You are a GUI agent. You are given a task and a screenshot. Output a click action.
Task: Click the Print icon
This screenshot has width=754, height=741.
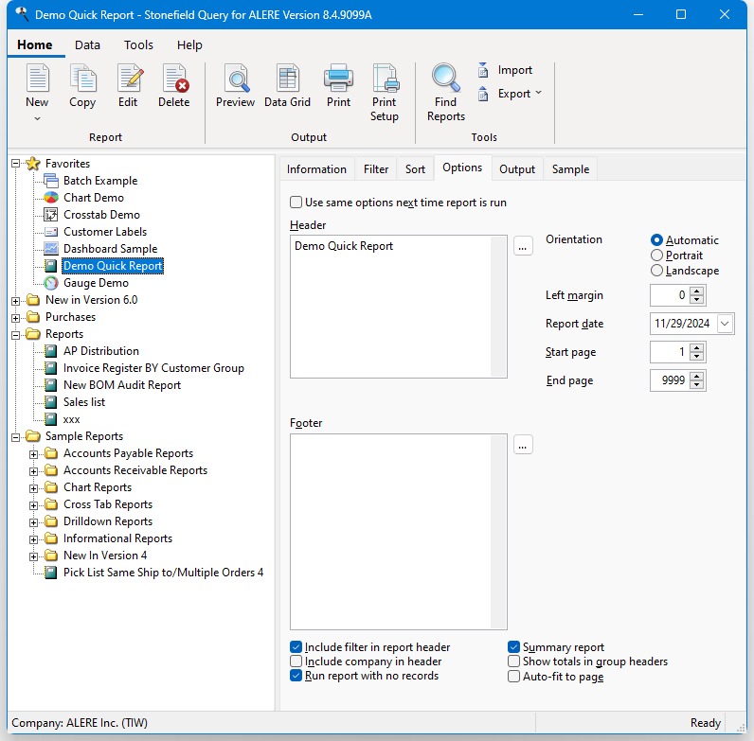[x=338, y=79]
